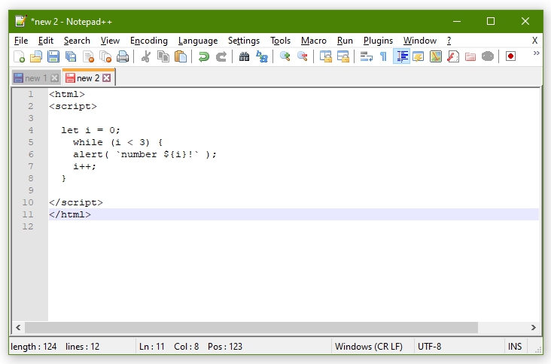Create a new file with the New toolbar icon
Viewport: 551px width, 364px height.
pyautogui.click(x=19, y=56)
